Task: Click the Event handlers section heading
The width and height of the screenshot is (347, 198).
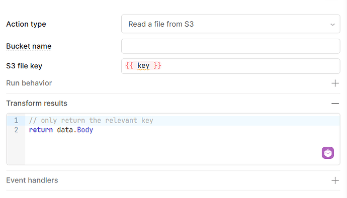Action: [x=32, y=180]
